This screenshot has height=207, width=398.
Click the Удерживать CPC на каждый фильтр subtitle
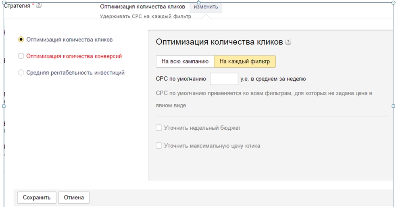point(145,17)
